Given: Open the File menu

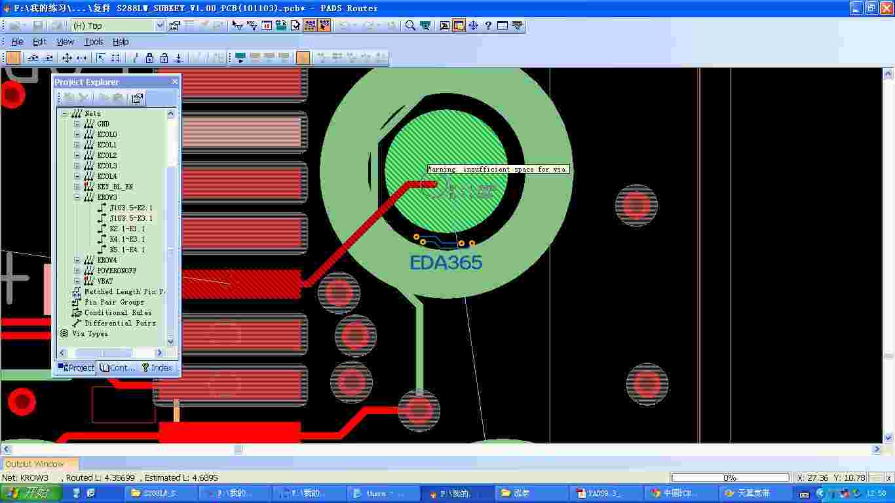Looking at the screenshot, I should click(18, 41).
